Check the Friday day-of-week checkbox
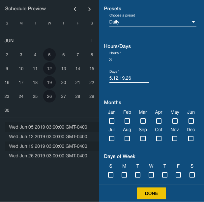 [x=178, y=175]
